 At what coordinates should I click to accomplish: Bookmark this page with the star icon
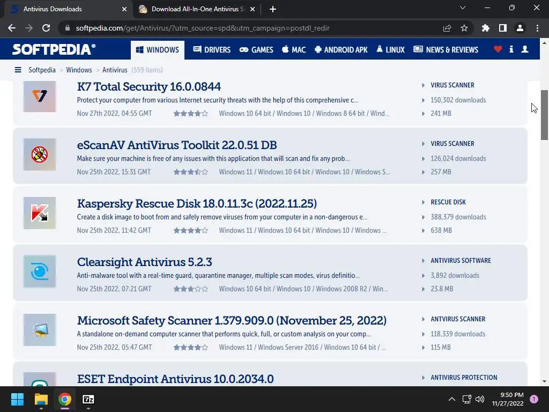(464, 28)
